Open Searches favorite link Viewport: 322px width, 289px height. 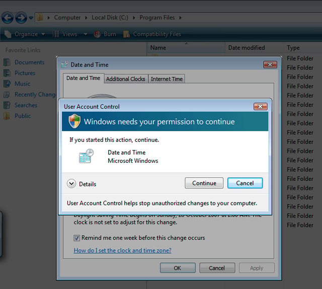pyautogui.click(x=26, y=105)
